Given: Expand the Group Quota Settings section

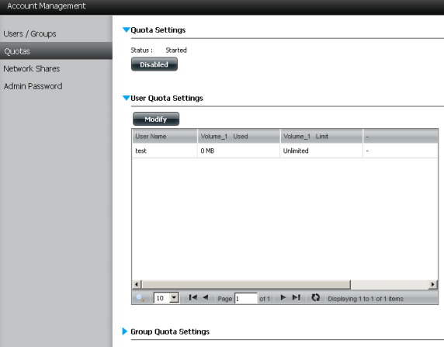Looking at the screenshot, I should click(125, 331).
